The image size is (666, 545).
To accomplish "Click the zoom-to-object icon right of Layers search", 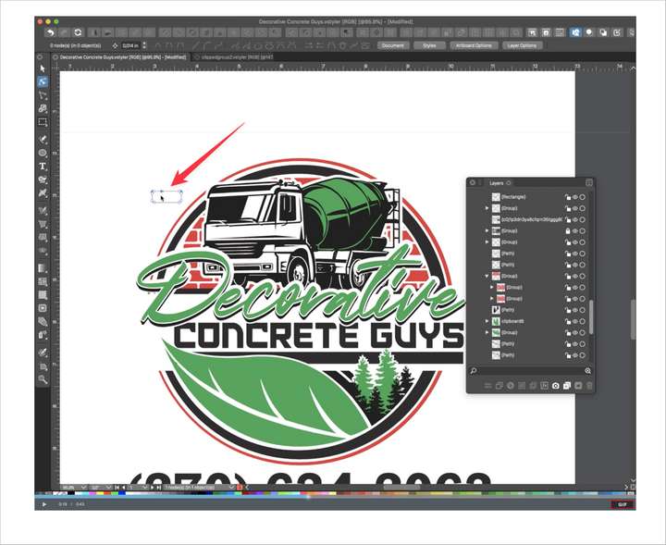I will click(x=588, y=371).
